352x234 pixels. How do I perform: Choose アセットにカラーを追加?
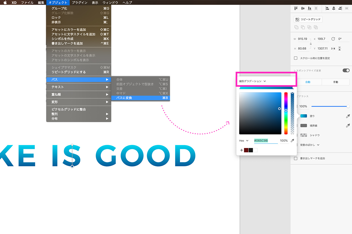tap(79, 30)
